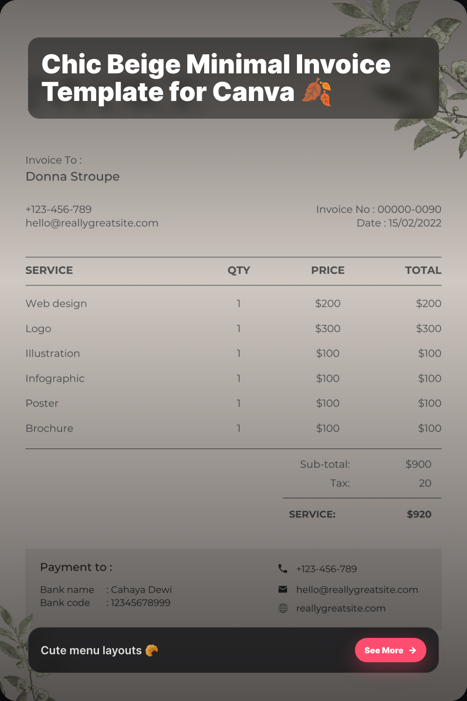Select the customer name Donna Stroupe

point(73,177)
